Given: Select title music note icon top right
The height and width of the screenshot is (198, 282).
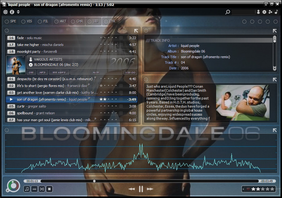Looking at the screenshot, I should coord(276,12).
